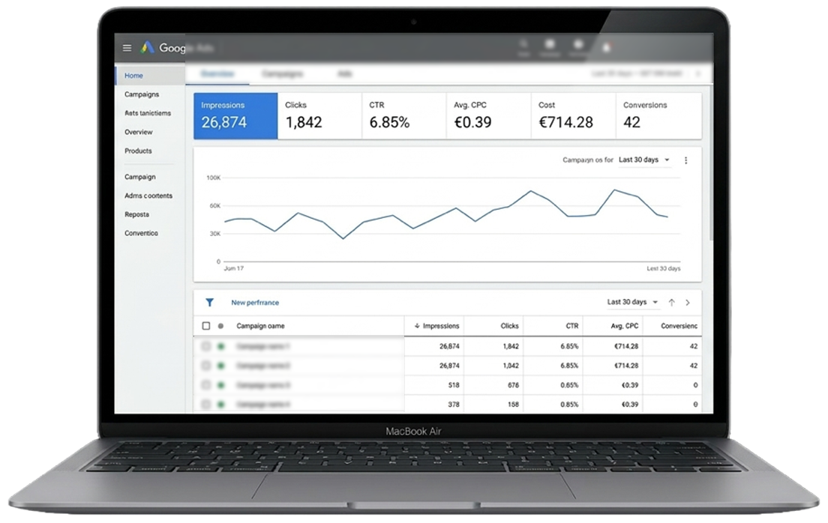Open Products in the left sidebar

pyautogui.click(x=138, y=151)
